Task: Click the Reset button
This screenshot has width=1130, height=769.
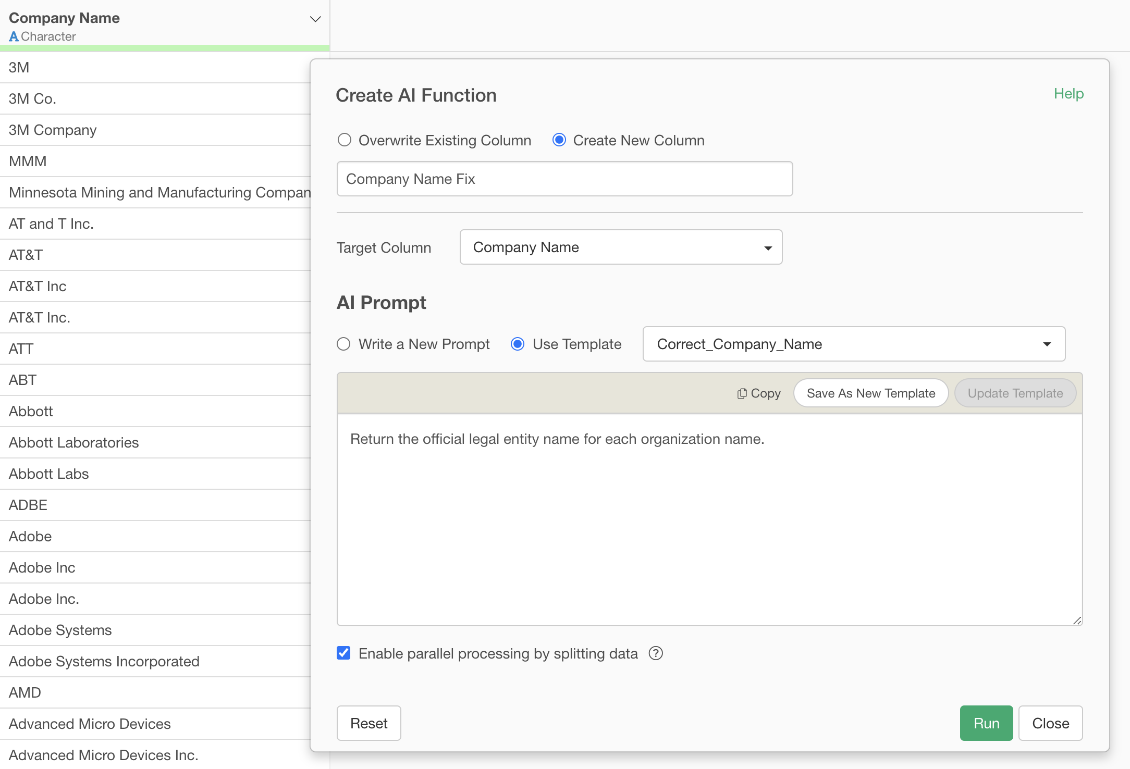Action: (369, 723)
